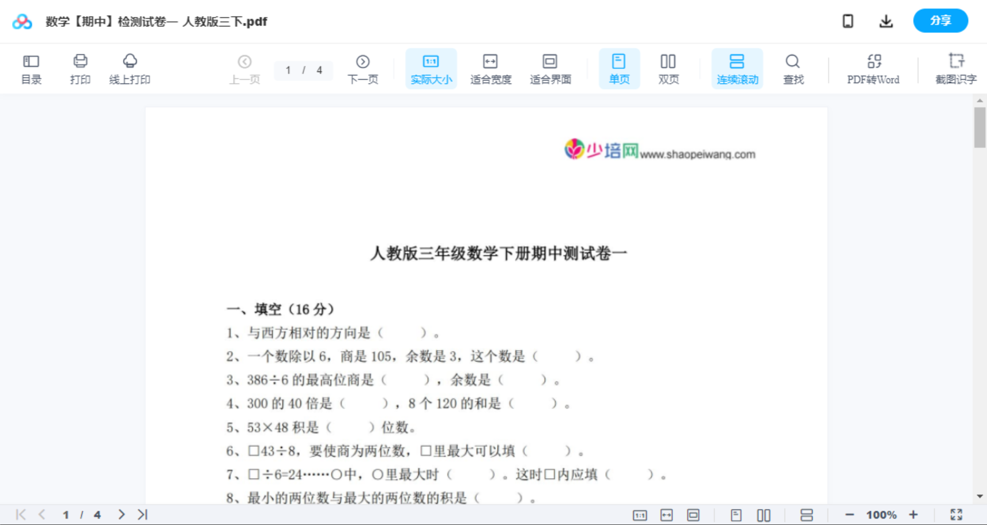The width and height of the screenshot is (987, 525).
Task: Disable 连续滚动 continuous scrolling
Action: (737, 68)
